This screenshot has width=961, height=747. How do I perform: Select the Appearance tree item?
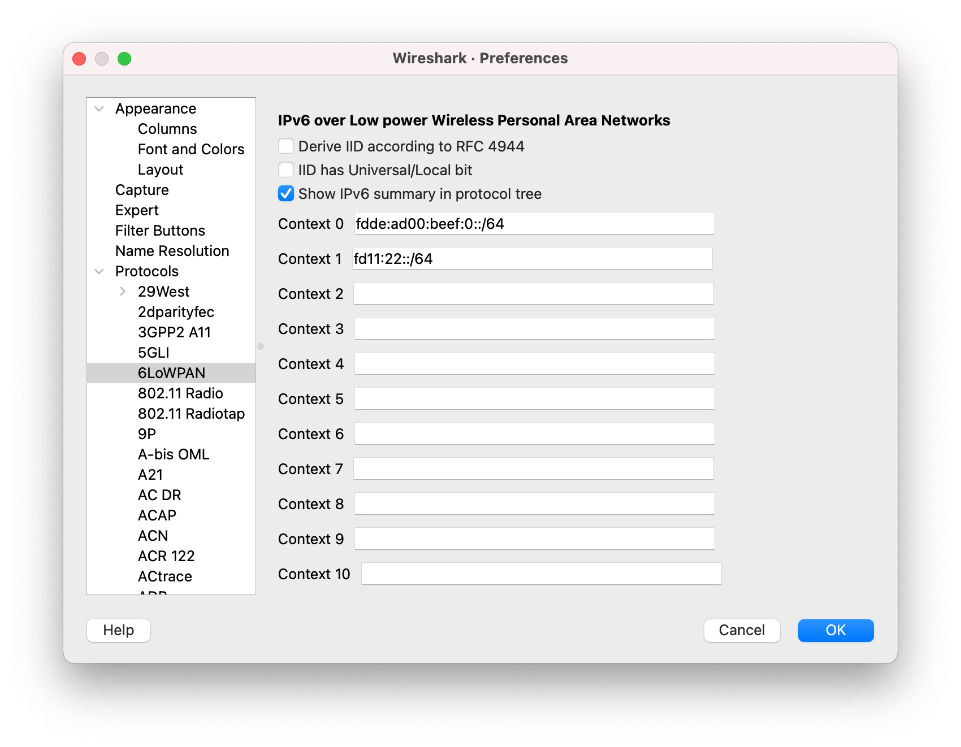click(155, 108)
